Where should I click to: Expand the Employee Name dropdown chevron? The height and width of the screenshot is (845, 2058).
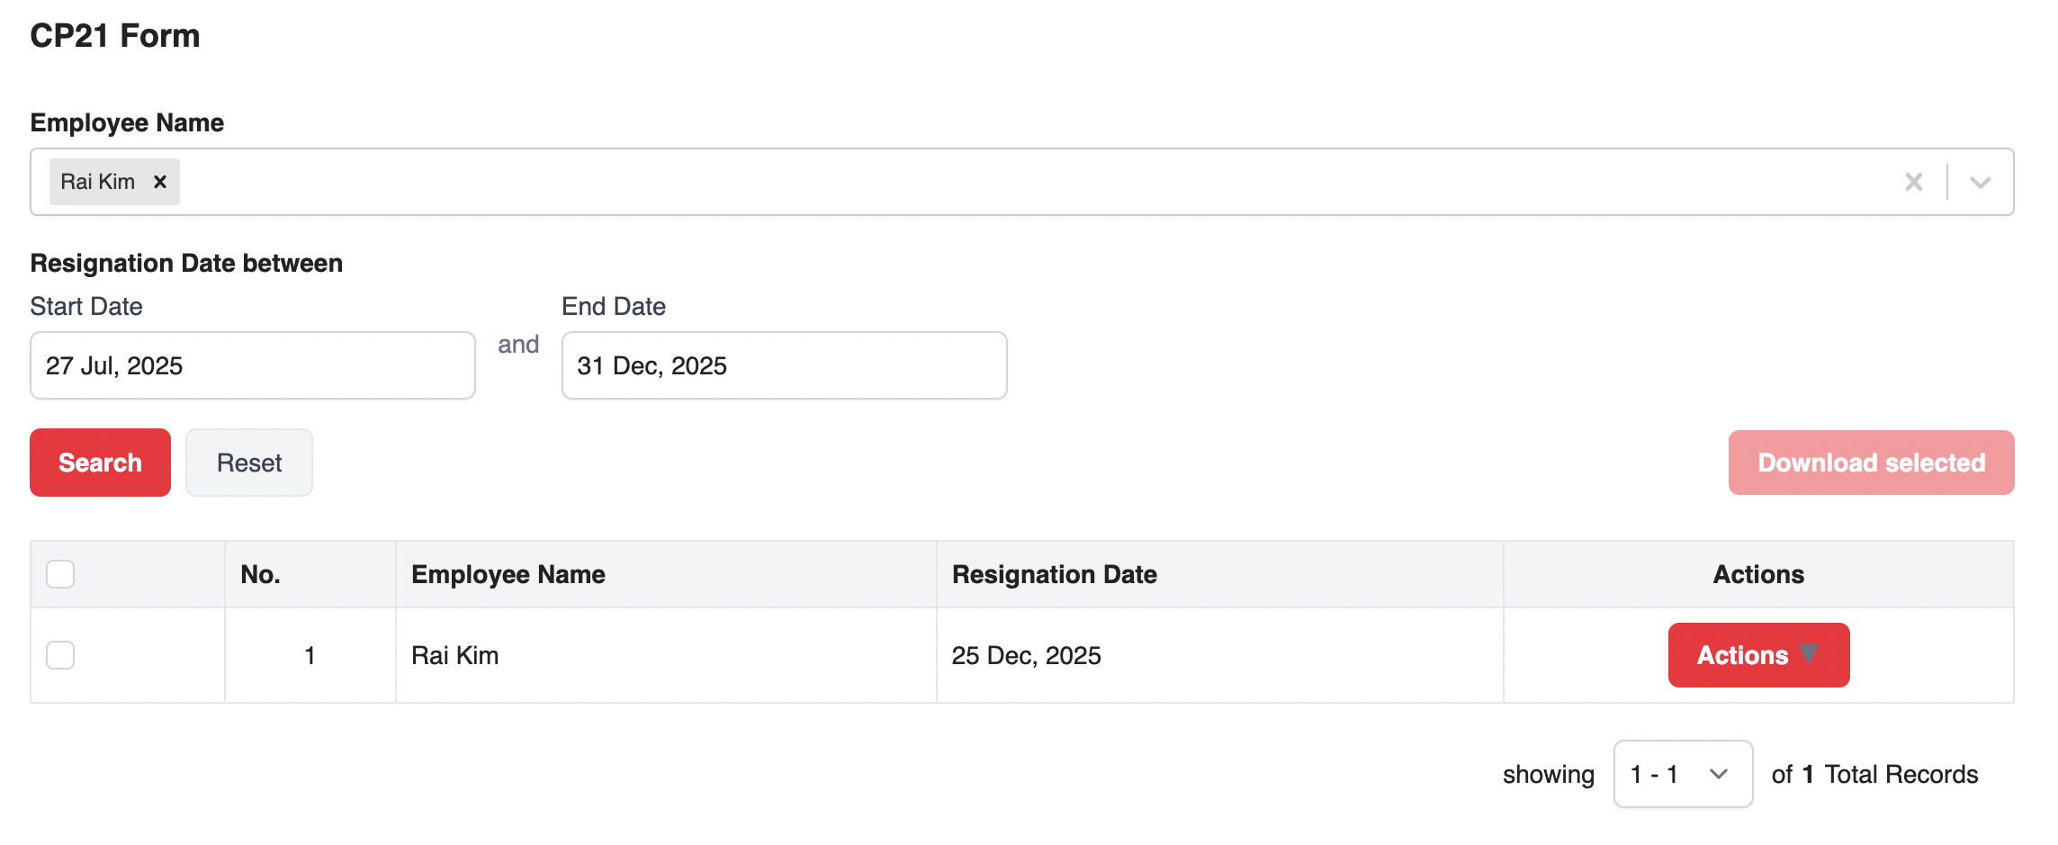tap(1980, 182)
